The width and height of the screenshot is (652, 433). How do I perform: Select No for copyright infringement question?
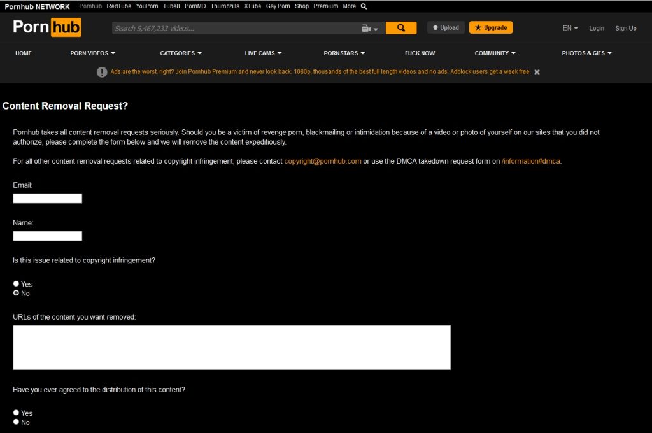(17, 294)
